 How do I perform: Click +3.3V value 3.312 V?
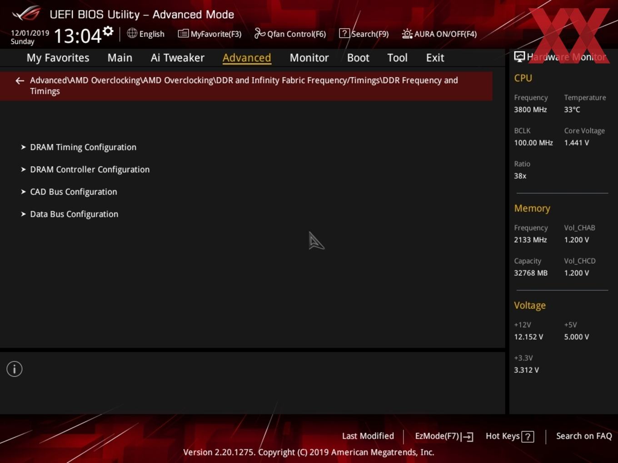click(526, 370)
